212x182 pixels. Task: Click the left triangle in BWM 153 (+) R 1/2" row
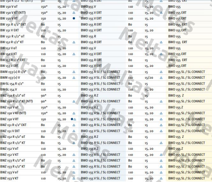74,72
